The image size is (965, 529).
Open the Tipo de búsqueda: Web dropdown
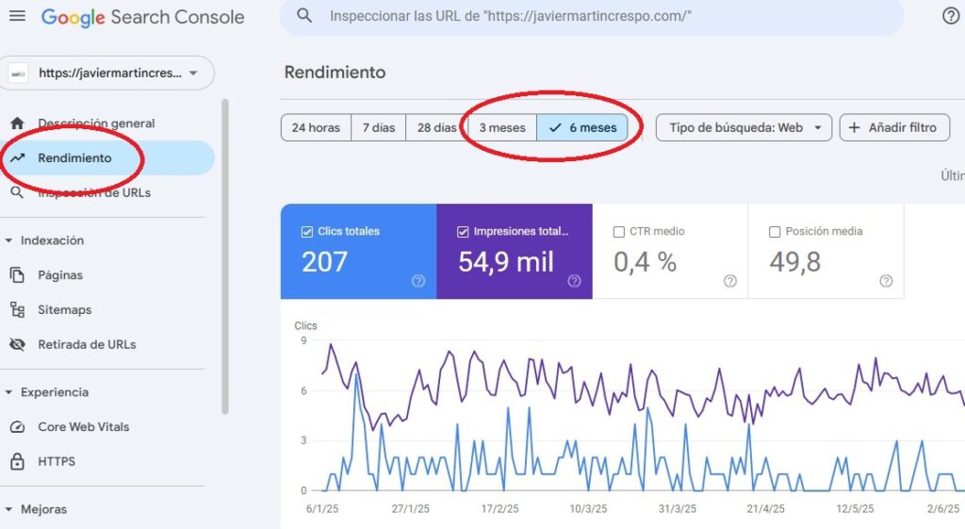(744, 127)
